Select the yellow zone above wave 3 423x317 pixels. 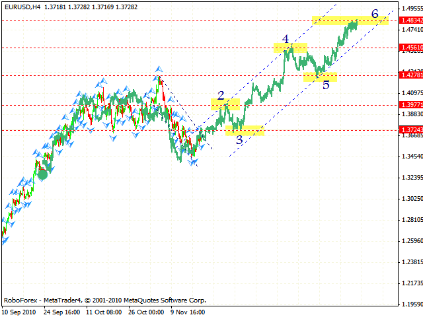click(245, 130)
